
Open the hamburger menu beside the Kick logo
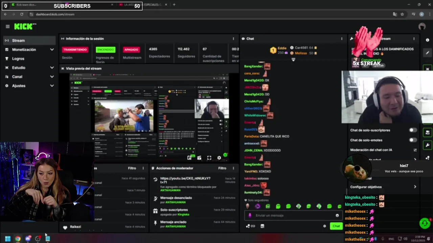tap(7, 26)
